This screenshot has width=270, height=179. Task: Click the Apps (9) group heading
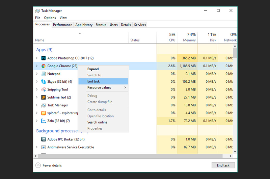[44, 50]
